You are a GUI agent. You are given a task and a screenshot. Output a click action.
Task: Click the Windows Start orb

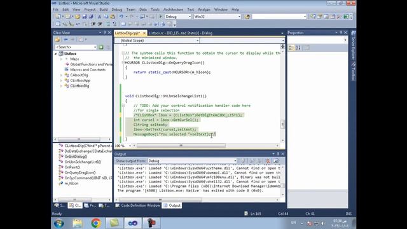[59, 223]
